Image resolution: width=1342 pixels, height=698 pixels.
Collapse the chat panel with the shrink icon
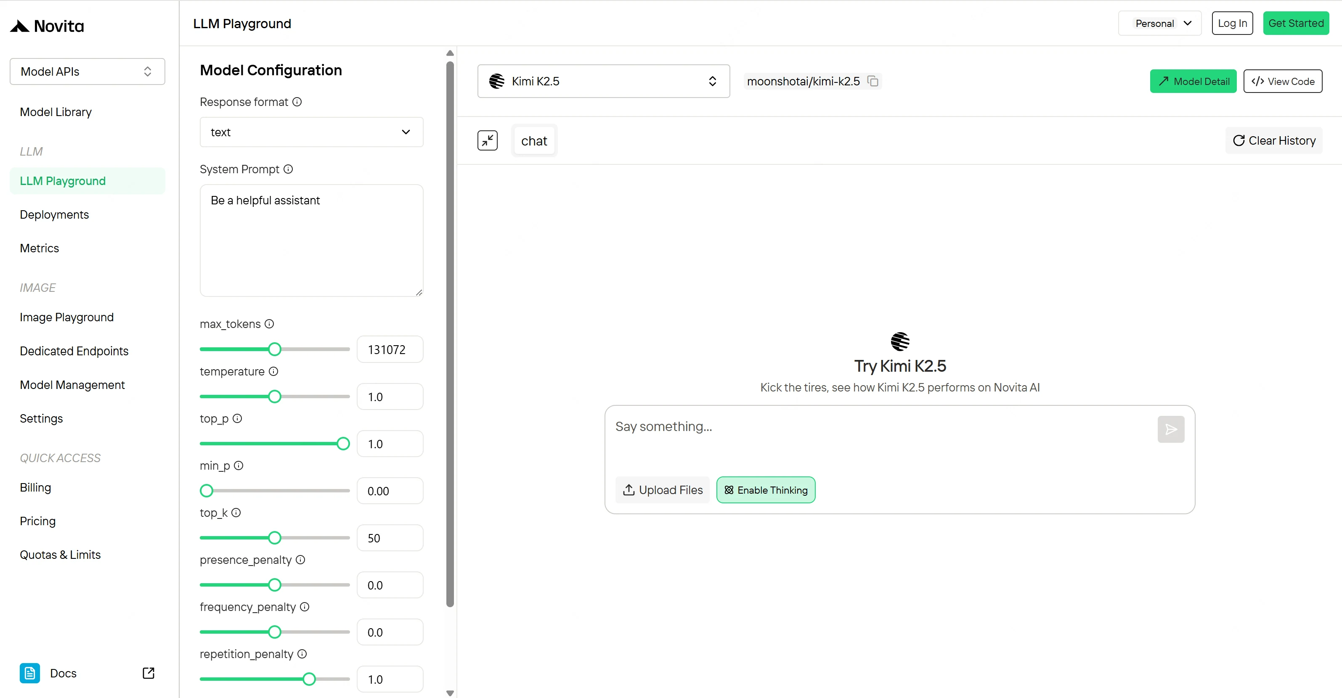point(488,140)
